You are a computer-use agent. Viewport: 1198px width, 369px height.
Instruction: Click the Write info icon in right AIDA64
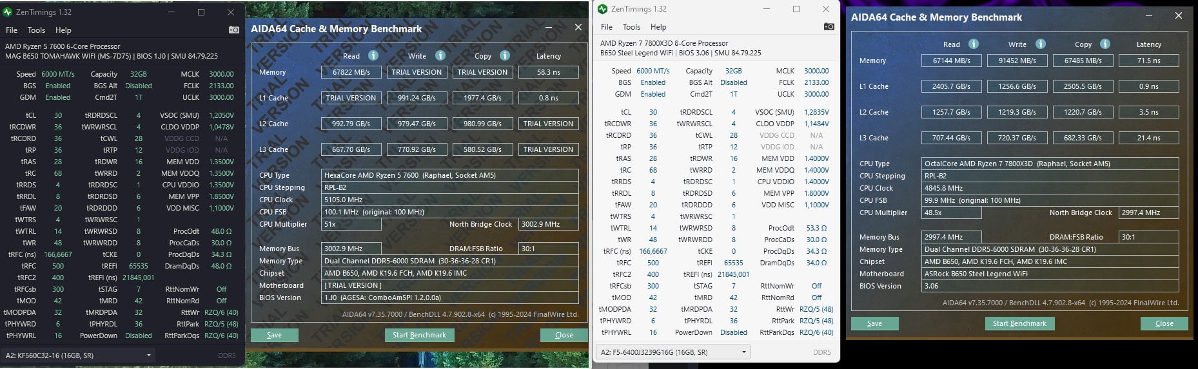coord(1041,44)
